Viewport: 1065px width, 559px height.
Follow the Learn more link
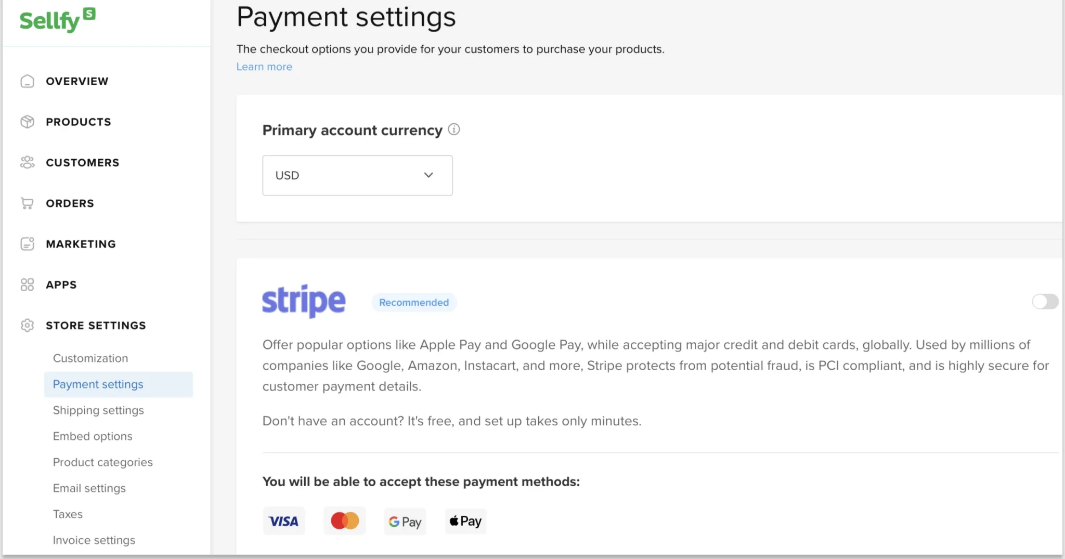(x=264, y=67)
